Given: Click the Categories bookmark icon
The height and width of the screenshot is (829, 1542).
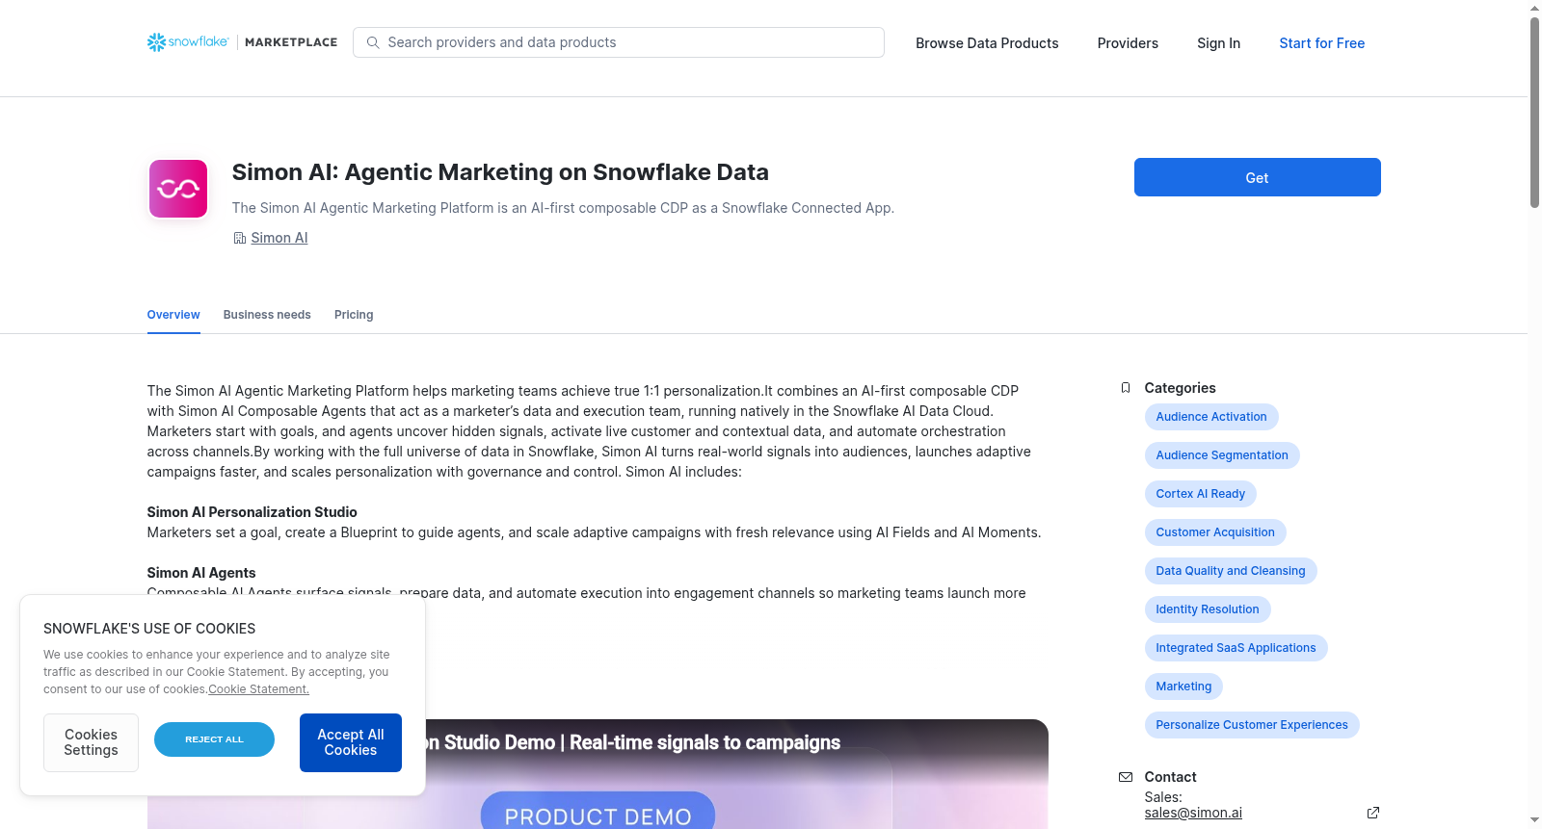Looking at the screenshot, I should click(1126, 388).
